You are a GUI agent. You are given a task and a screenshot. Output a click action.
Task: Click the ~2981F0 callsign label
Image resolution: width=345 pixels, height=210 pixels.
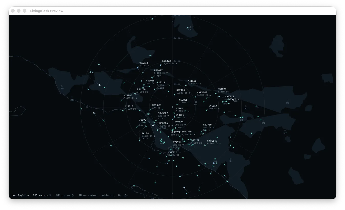point(179,115)
